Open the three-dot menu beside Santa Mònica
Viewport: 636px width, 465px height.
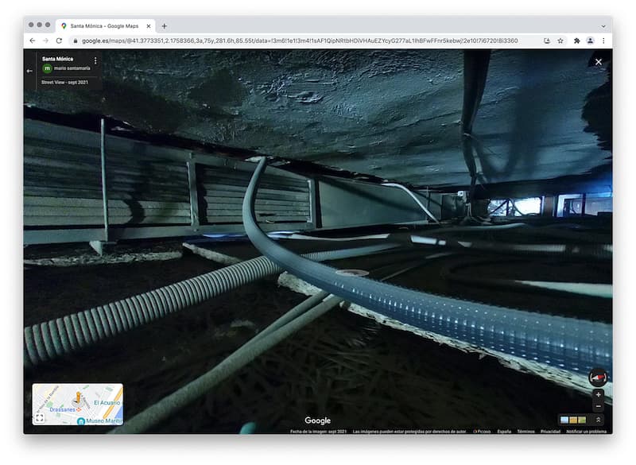pyautogui.click(x=95, y=60)
